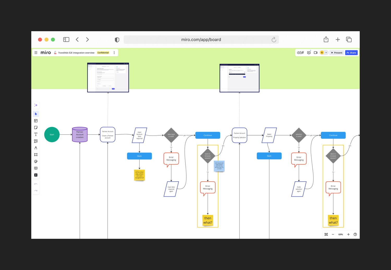This screenshot has height=270, width=391.
Task: Start a video call with the camera icon
Action: [x=315, y=53]
